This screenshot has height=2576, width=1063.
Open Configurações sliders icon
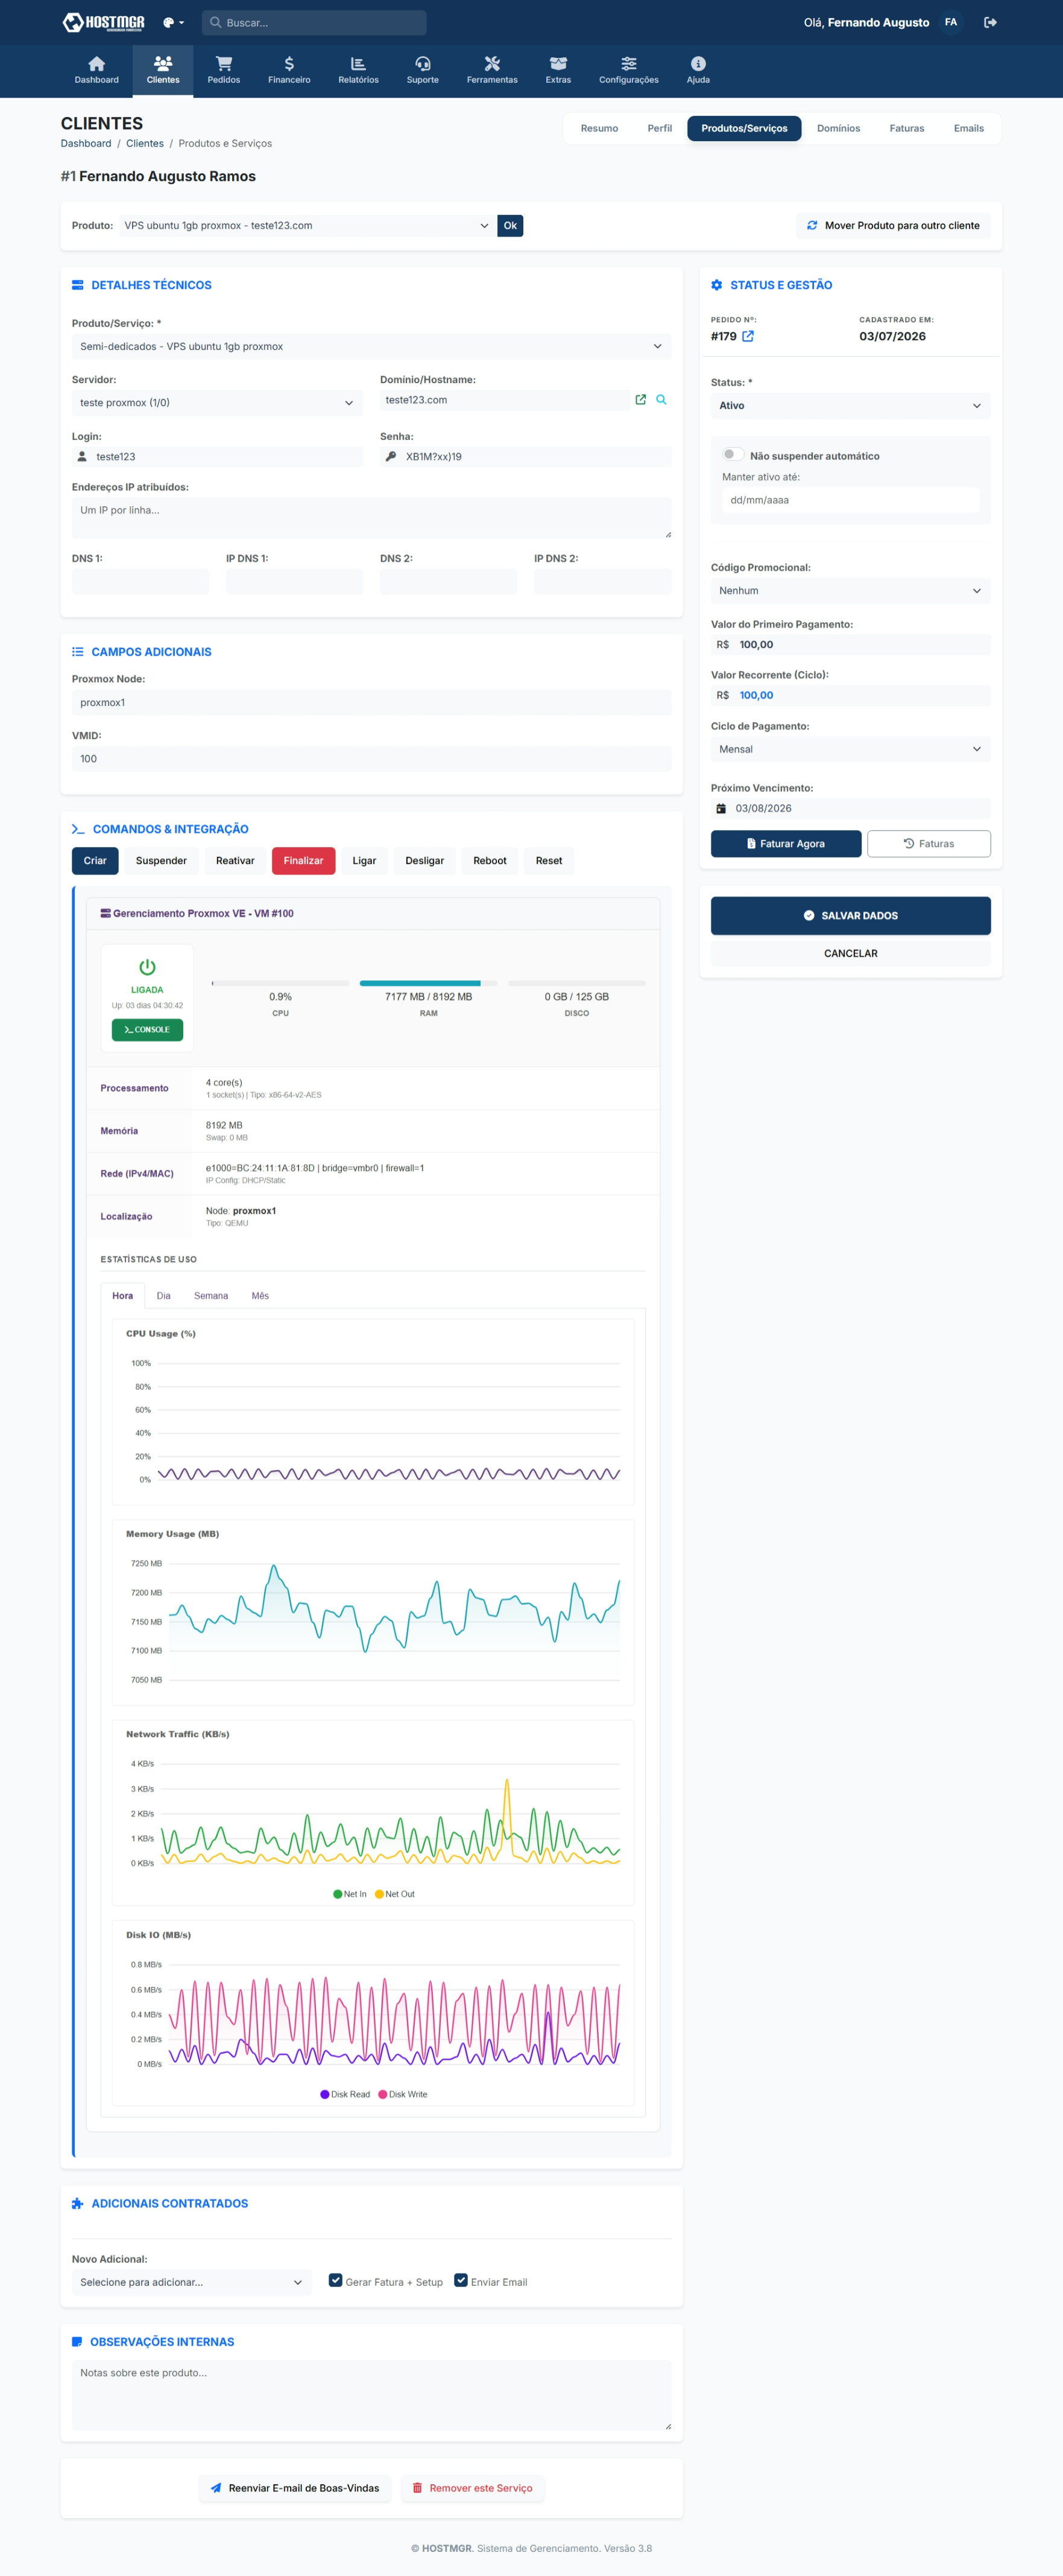tap(628, 63)
